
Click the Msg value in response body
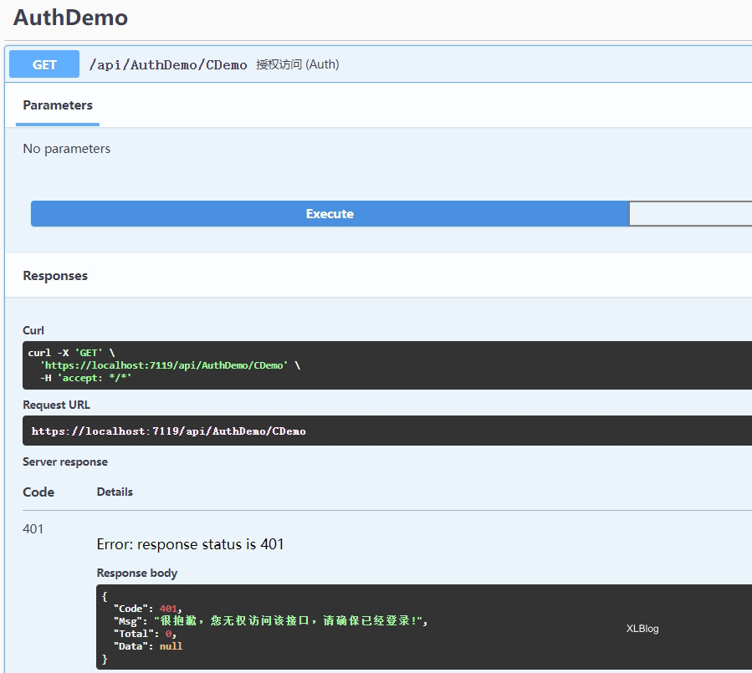click(x=289, y=621)
